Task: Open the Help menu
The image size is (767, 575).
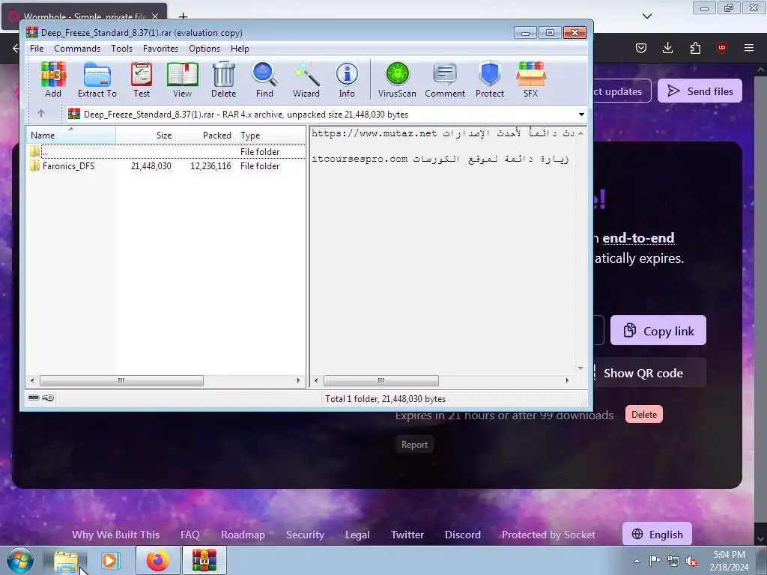Action: [x=240, y=49]
